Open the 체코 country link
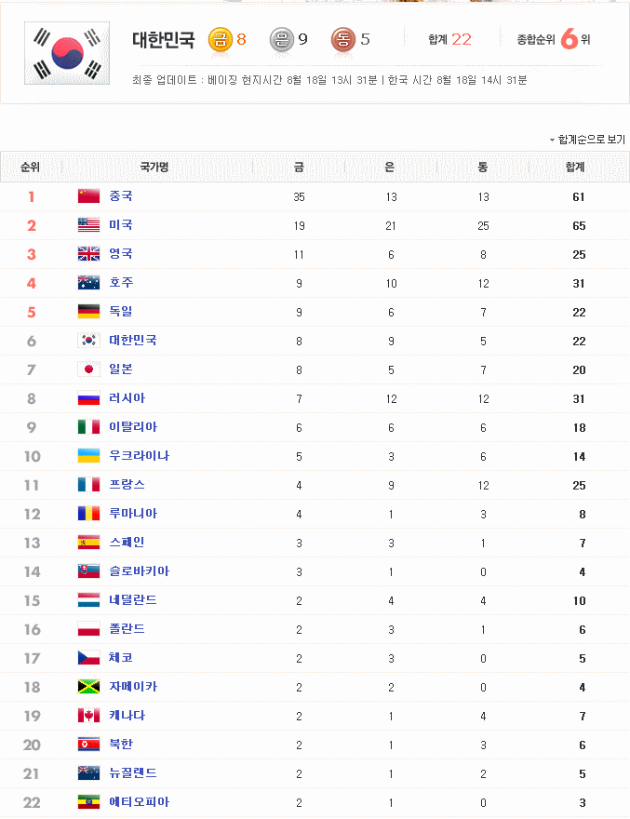 (x=121, y=657)
